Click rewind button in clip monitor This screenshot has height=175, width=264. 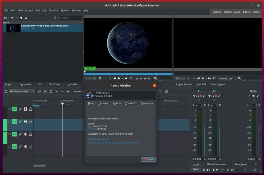coord(115,78)
